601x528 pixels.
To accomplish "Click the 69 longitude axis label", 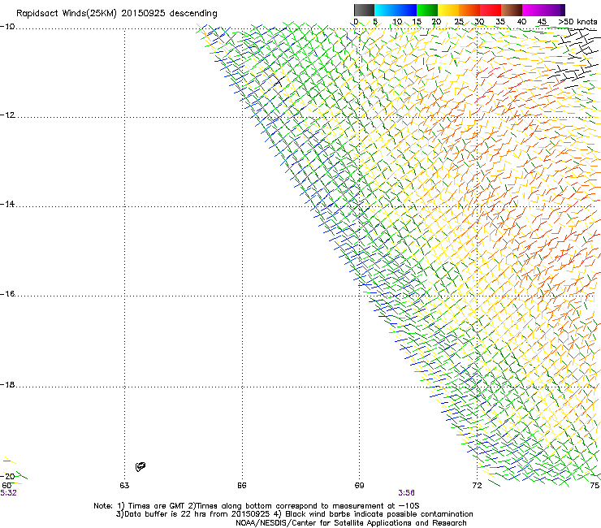I will coord(359,486).
